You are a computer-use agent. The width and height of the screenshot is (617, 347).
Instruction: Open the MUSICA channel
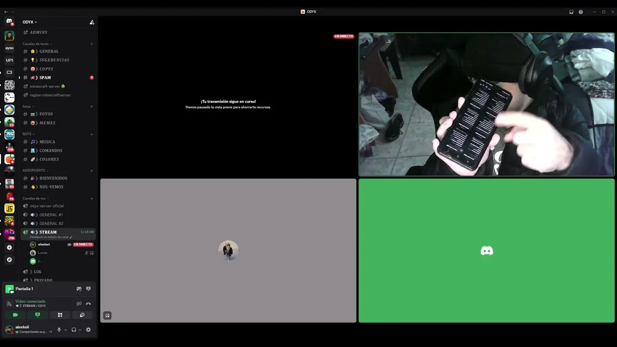58,142
